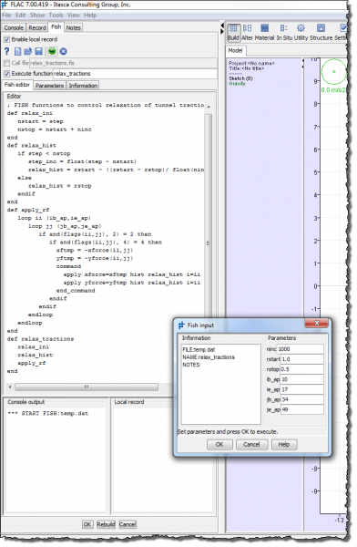Save the Fish file with floppy icon
The height and width of the screenshot is (547, 357).
click(38, 51)
